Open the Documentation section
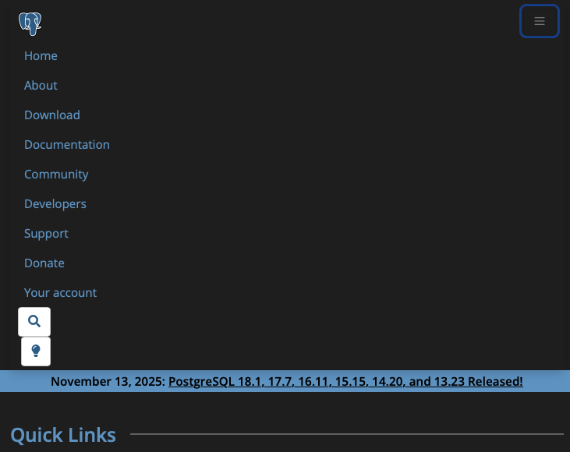This screenshot has width=570, height=452. pyautogui.click(x=67, y=145)
